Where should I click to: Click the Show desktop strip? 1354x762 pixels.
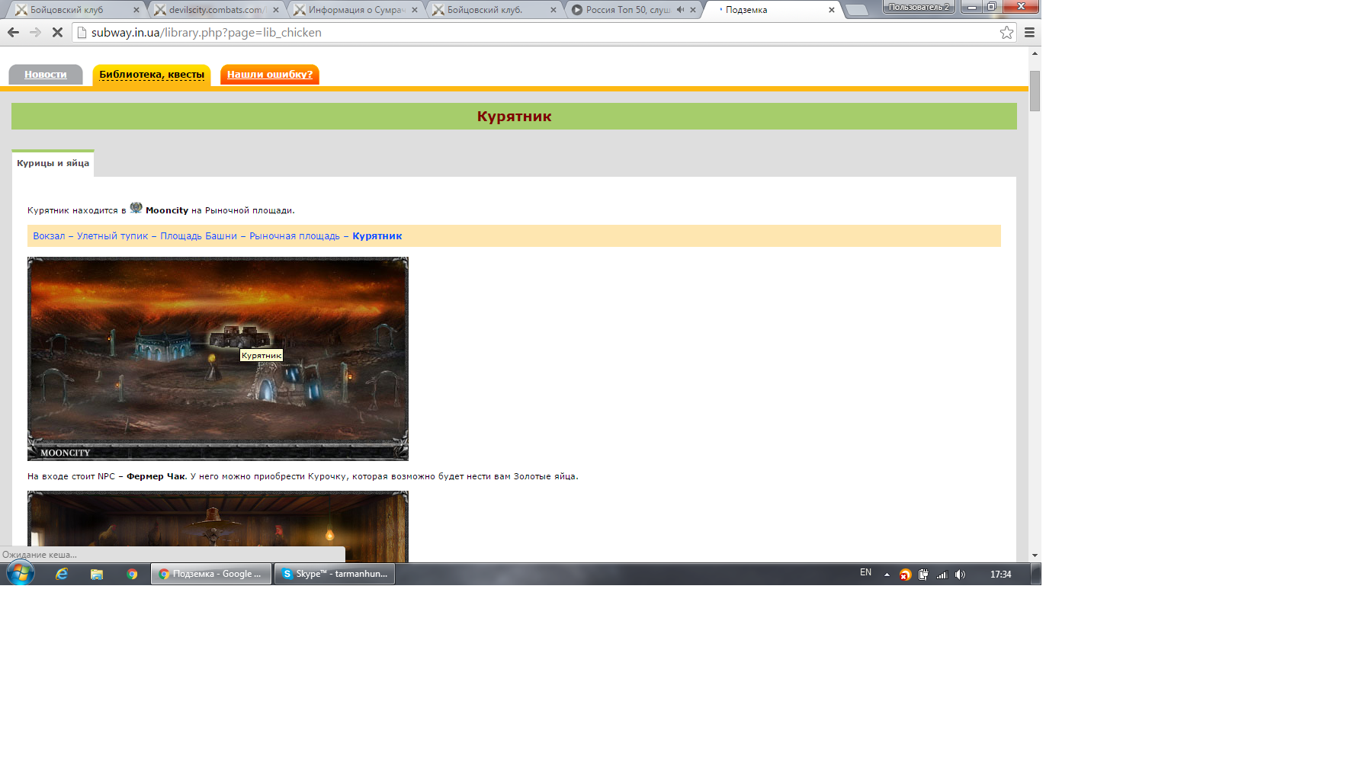(1036, 574)
